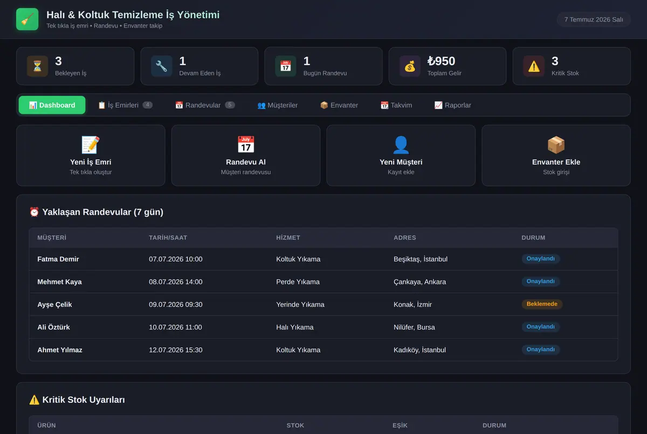Screen dimensions: 647x434
Task: Click the calendar icon on Randevu Al
Action: (246, 145)
